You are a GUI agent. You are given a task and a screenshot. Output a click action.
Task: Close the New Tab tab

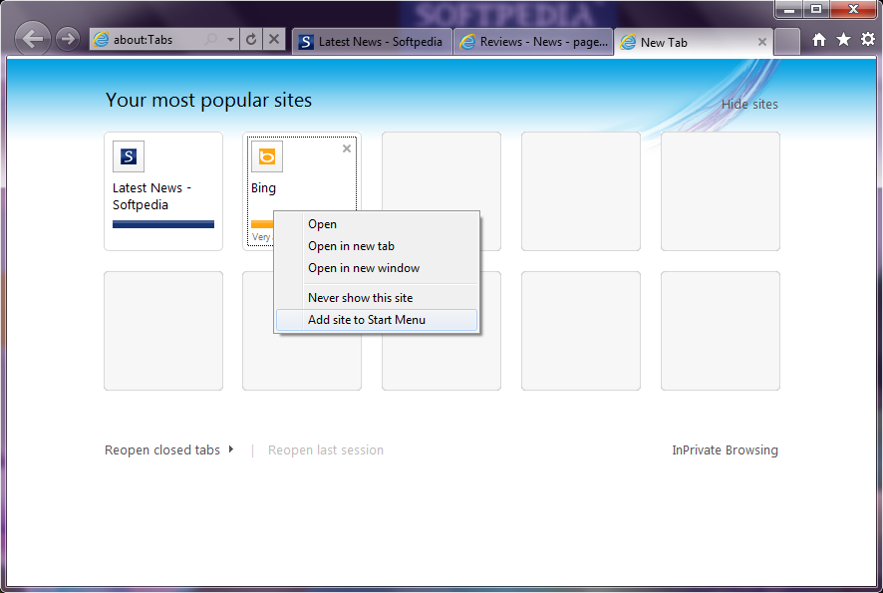coord(762,42)
